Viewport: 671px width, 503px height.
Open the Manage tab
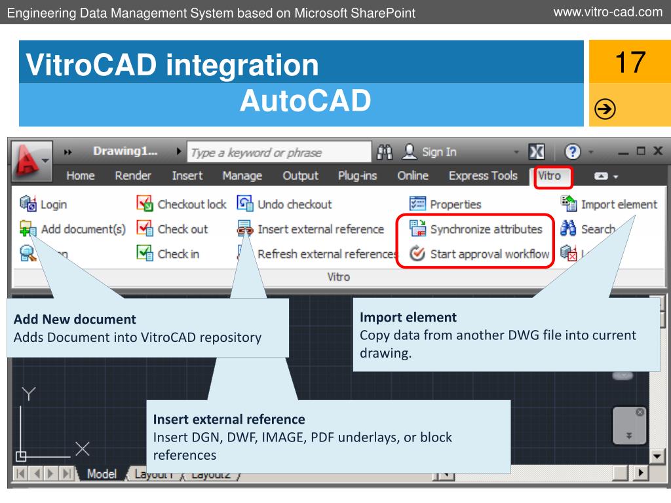[242, 176]
